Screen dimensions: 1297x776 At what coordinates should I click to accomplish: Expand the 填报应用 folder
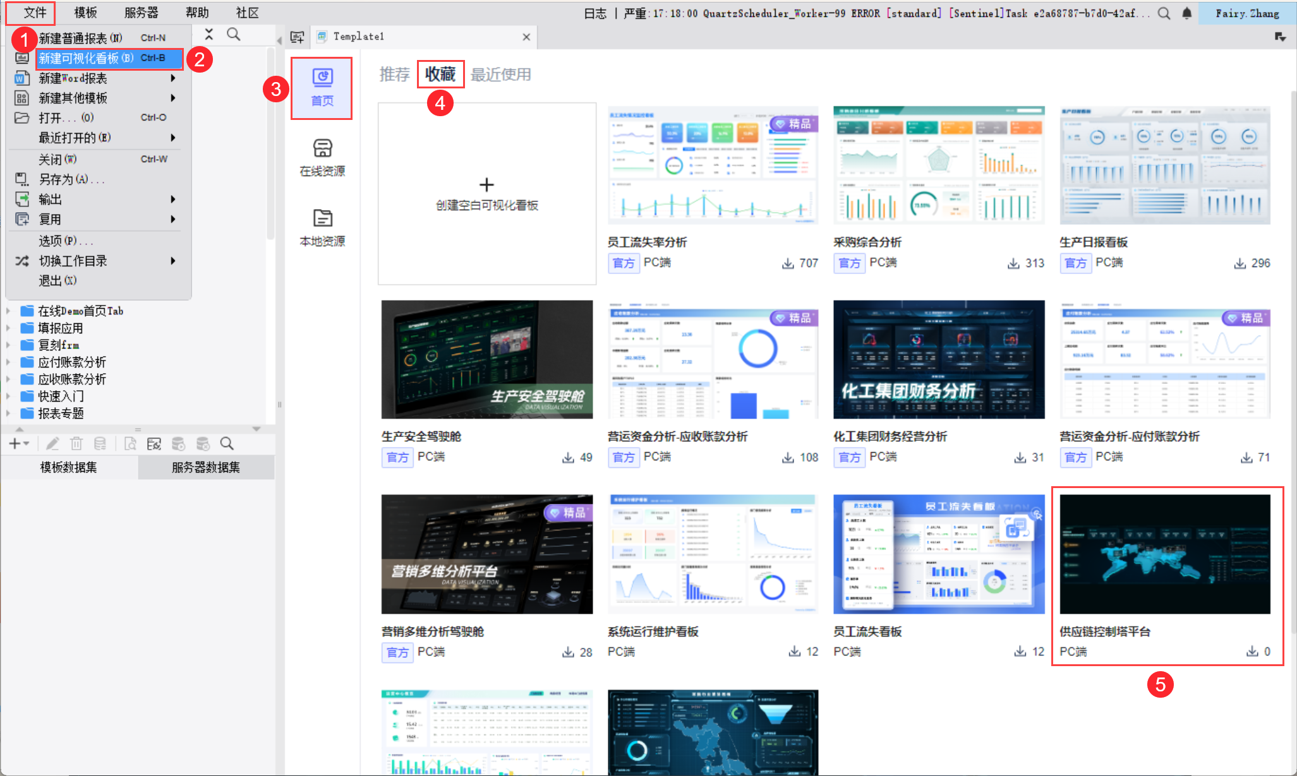8,328
